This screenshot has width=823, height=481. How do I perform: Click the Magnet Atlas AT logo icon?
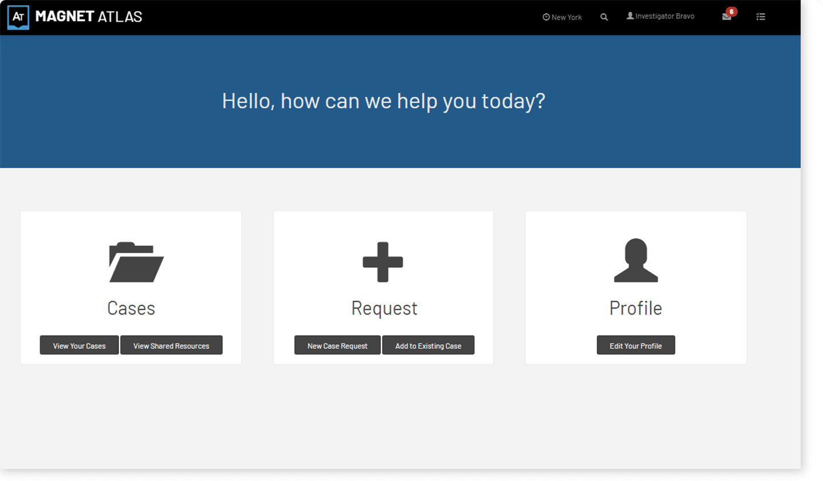[18, 17]
